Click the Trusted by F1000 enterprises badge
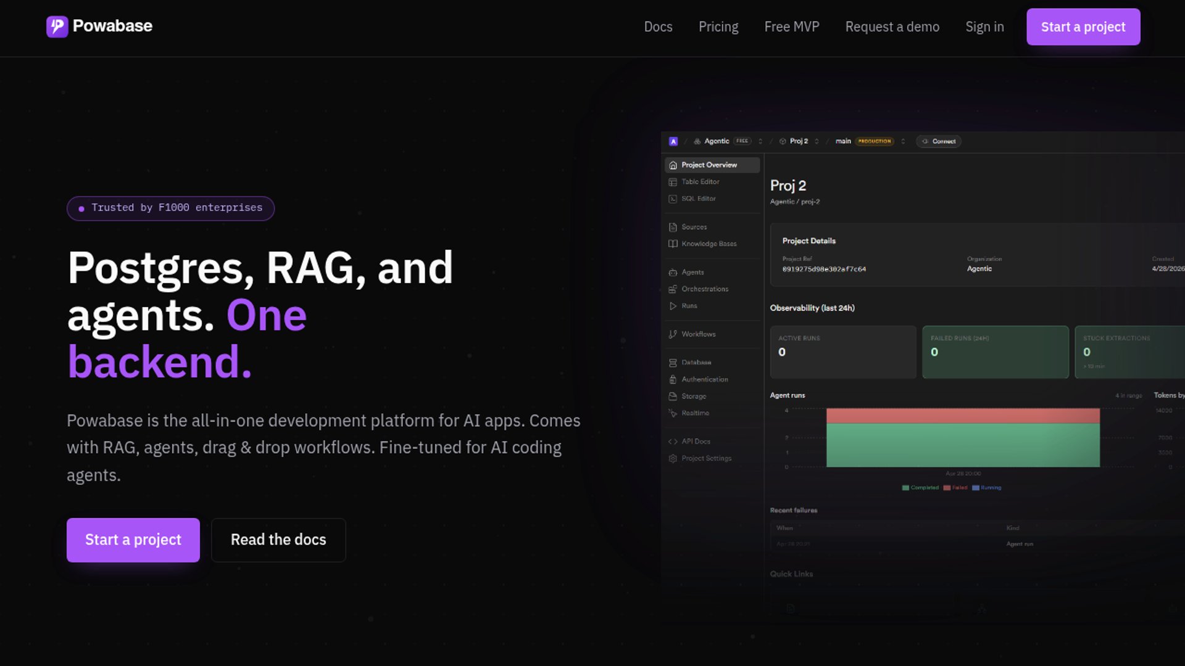Screen dimensions: 1185x666 pyautogui.click(x=171, y=208)
